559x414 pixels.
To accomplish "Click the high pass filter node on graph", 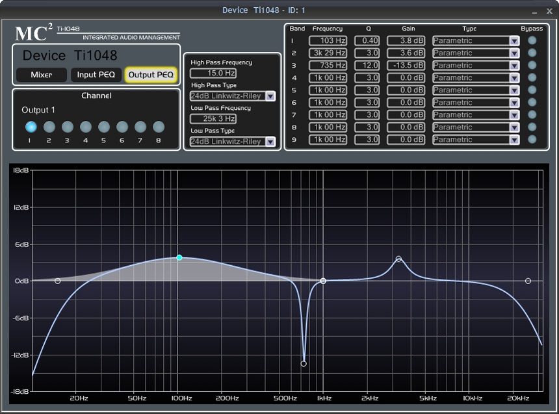I will 58,281.
